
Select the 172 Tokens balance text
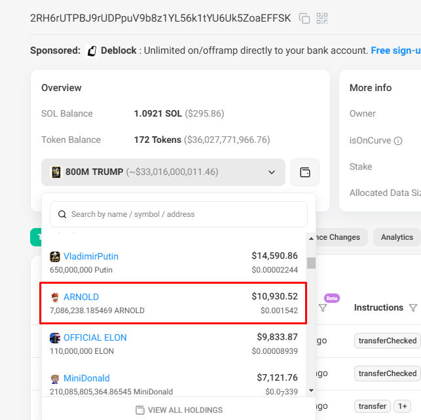158,140
